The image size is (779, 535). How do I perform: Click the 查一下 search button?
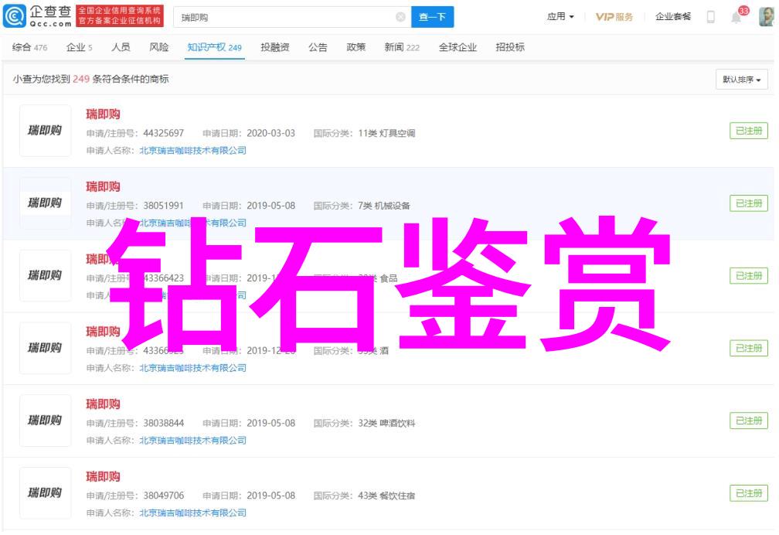point(432,18)
